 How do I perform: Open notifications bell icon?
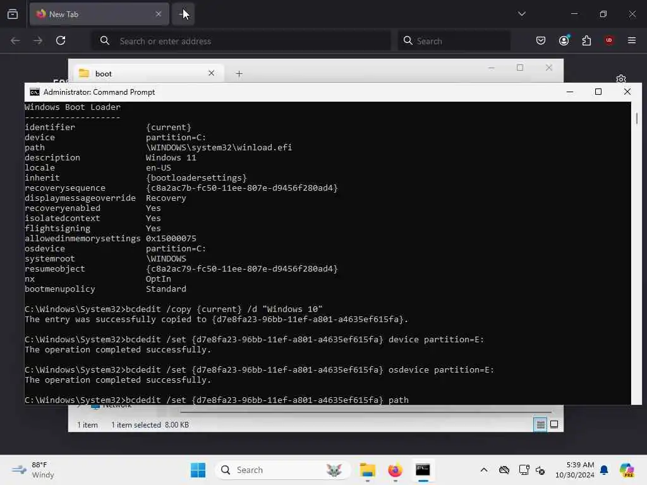[604, 470]
